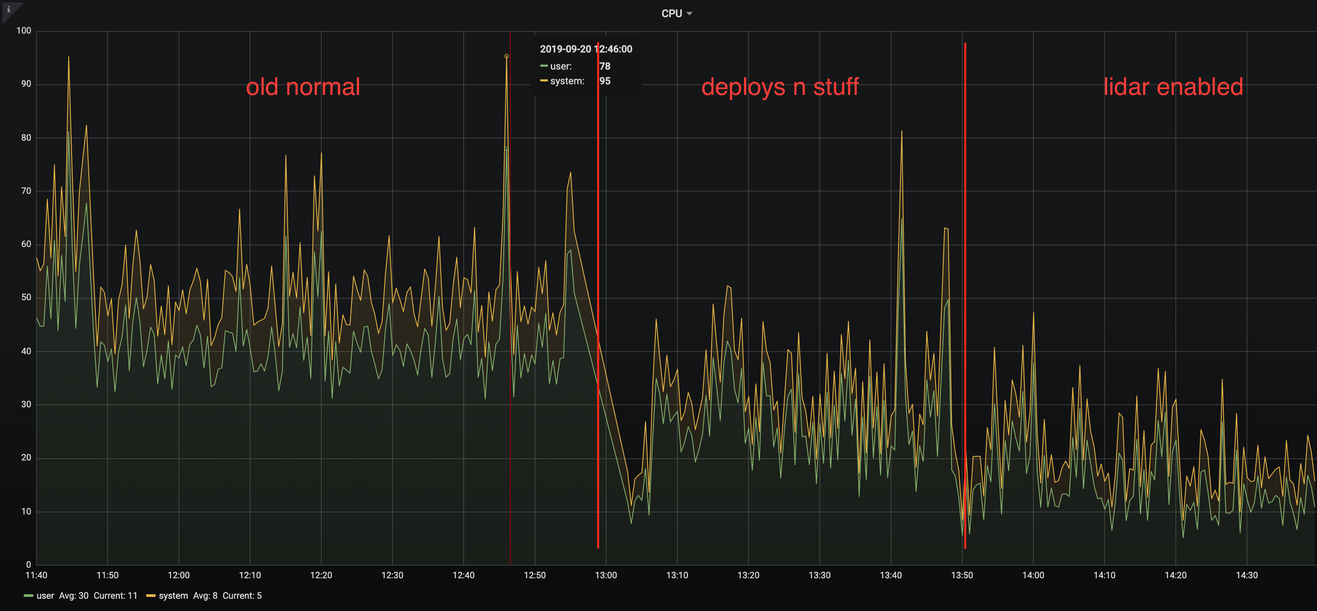Image resolution: width=1317 pixels, height=611 pixels.
Task: Click the user Avg: 30 legend value
Action: [74, 596]
